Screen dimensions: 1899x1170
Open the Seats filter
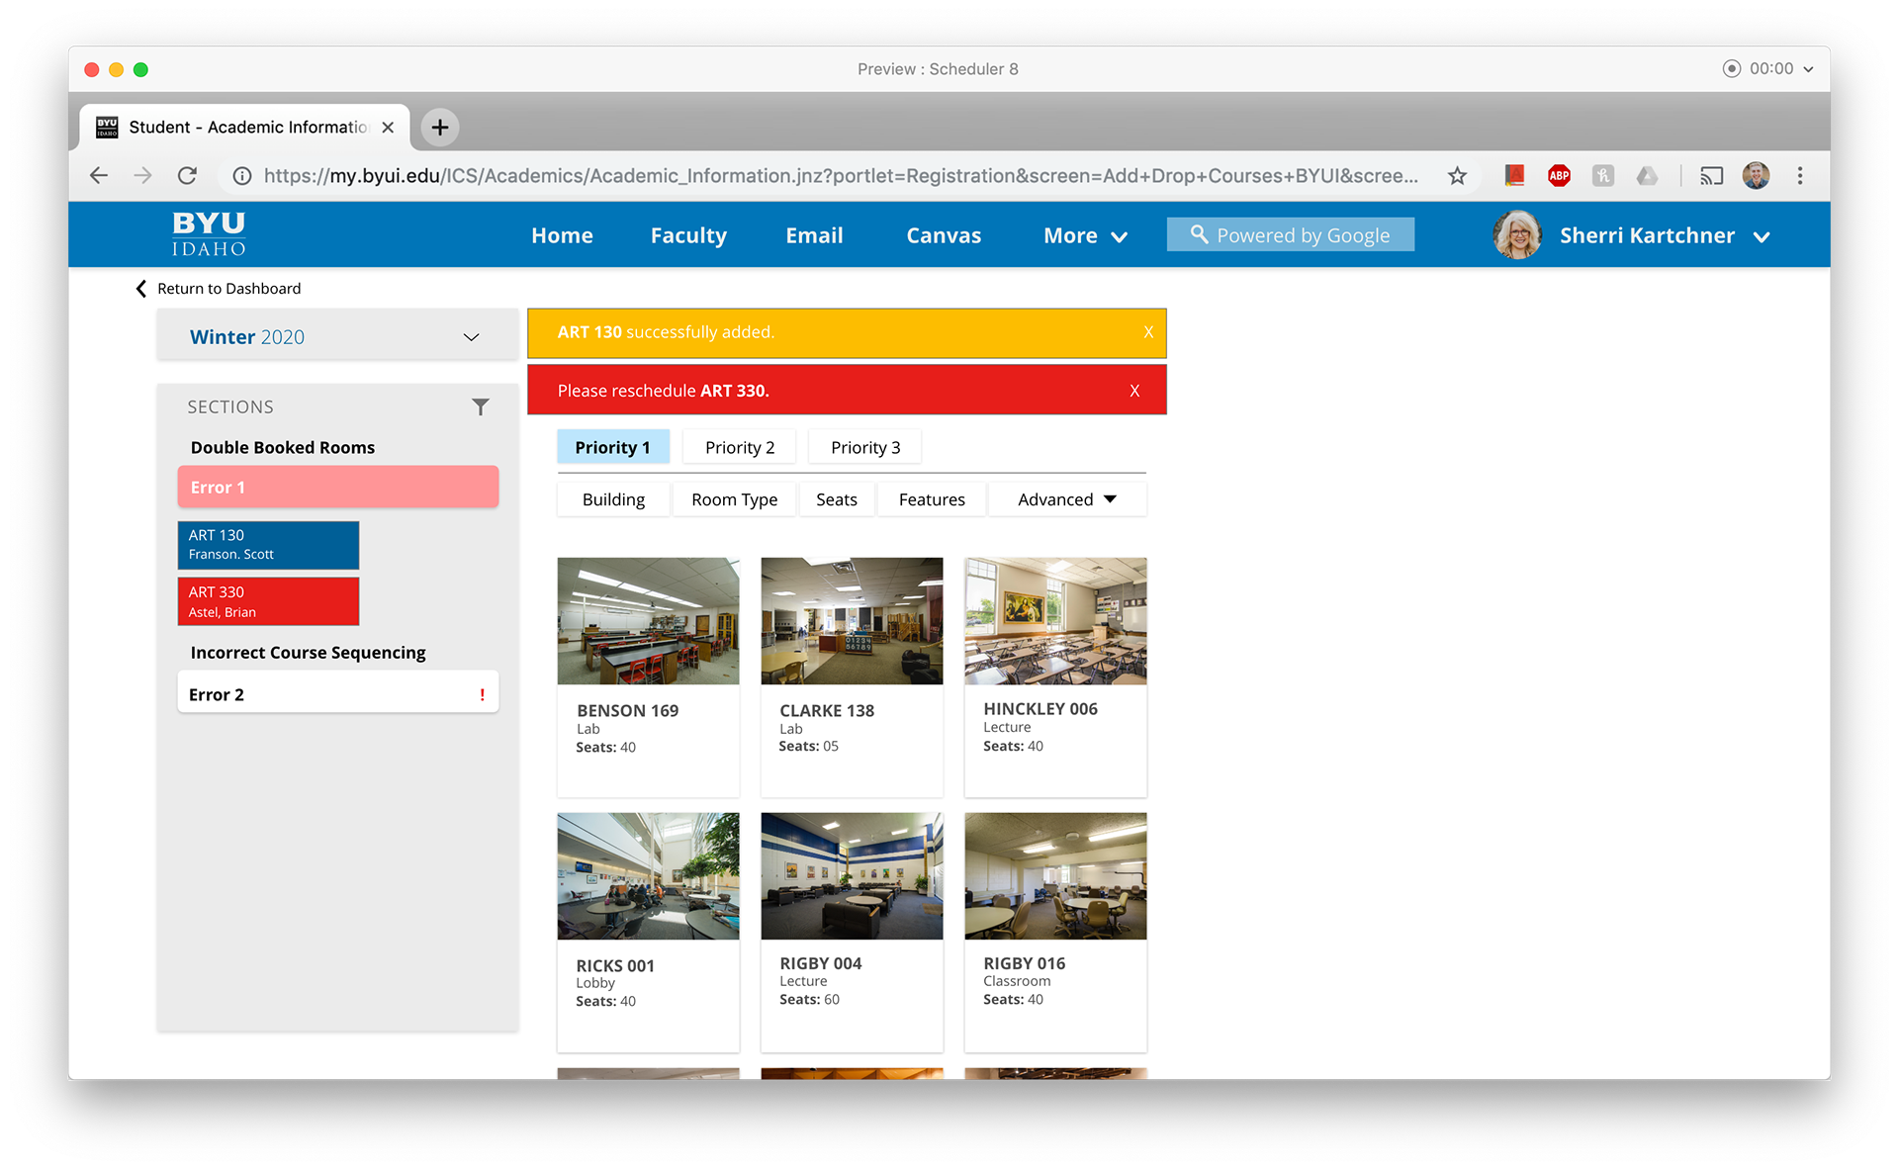click(x=837, y=499)
